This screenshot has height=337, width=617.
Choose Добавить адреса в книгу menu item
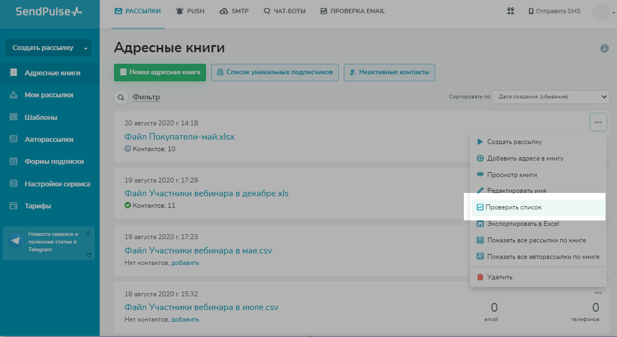(538, 158)
